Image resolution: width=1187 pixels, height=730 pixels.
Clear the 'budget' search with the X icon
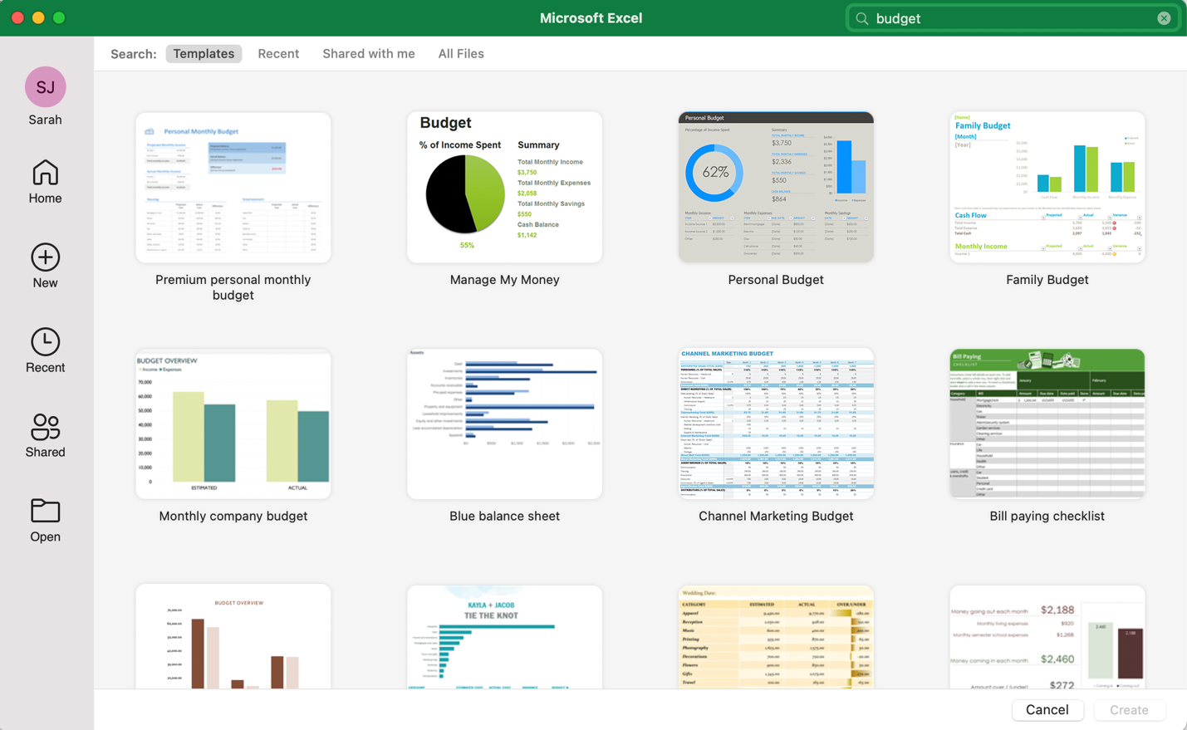[x=1164, y=18]
